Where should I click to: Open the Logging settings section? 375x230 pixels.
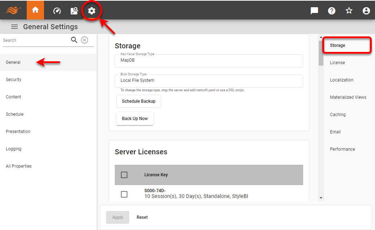tap(13, 149)
